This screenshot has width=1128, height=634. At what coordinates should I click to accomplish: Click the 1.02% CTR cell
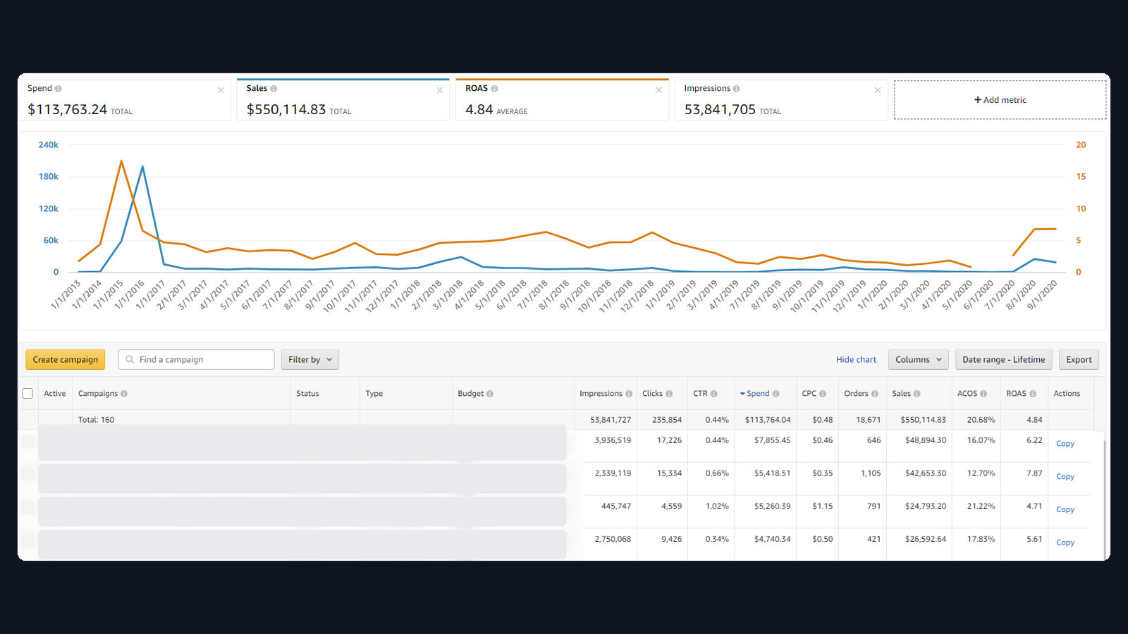pos(717,506)
